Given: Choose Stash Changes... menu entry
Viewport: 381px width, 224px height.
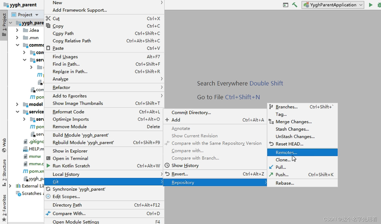Looking at the screenshot, I should point(302,129).
